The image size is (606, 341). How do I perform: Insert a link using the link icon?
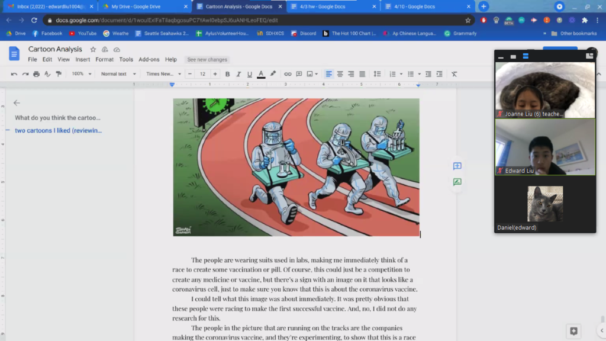(288, 74)
